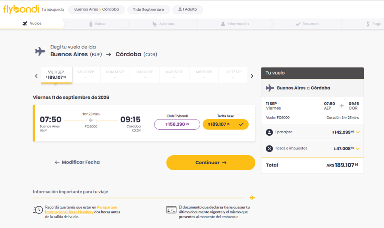
Task: Click Viernes 11 de septiembre de 2026 heading
Action: pyautogui.click(x=71, y=97)
